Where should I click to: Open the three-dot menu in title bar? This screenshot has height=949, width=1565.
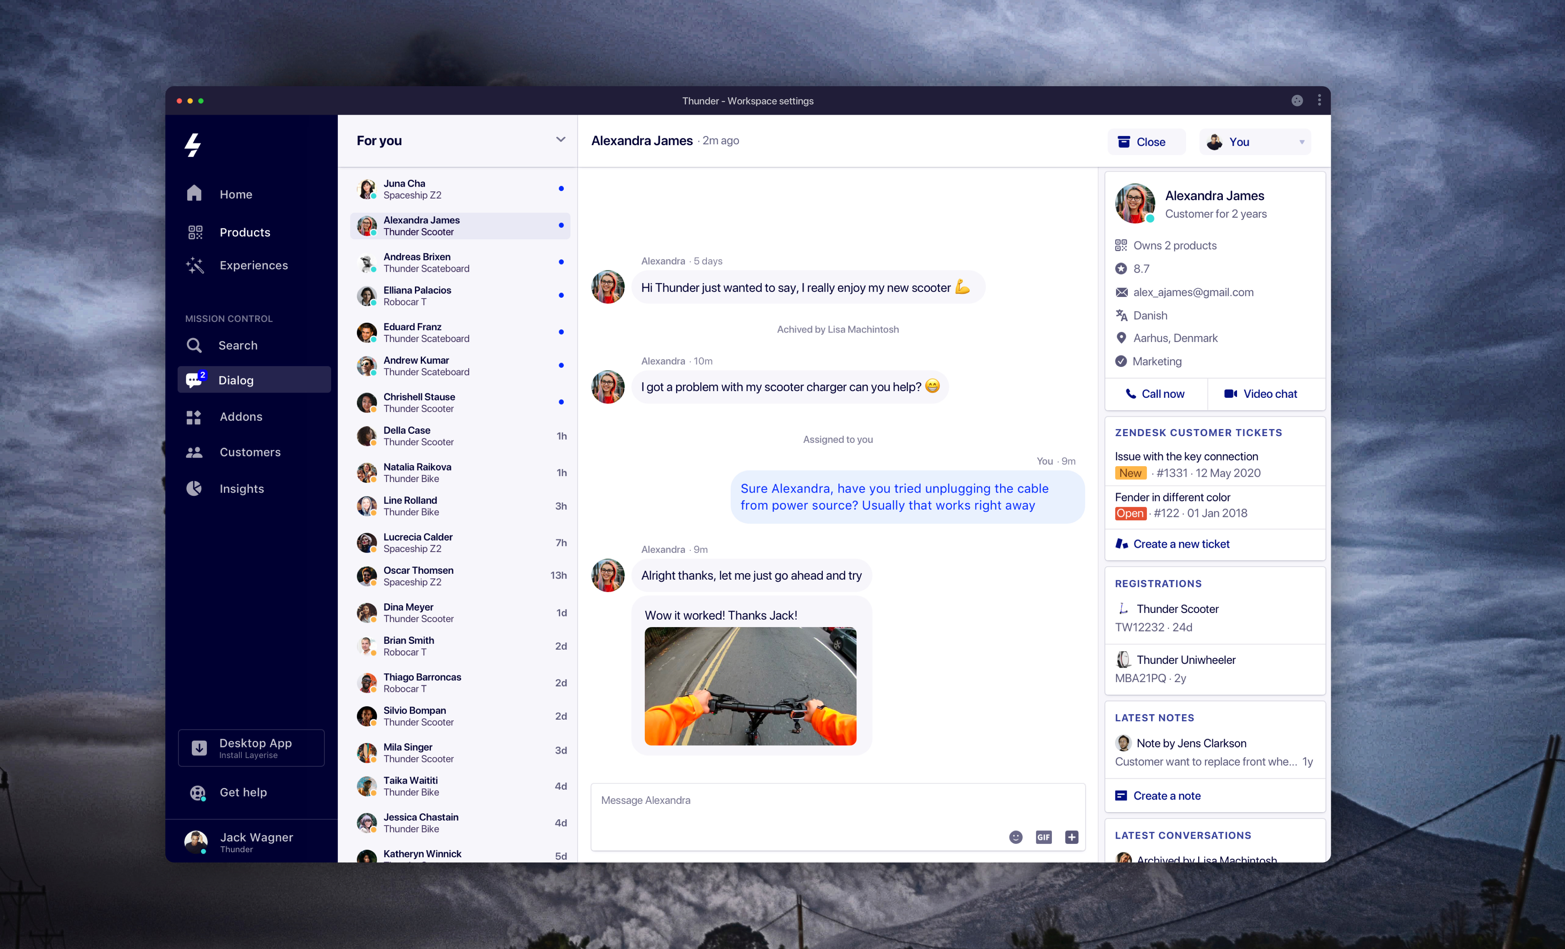pyautogui.click(x=1319, y=100)
